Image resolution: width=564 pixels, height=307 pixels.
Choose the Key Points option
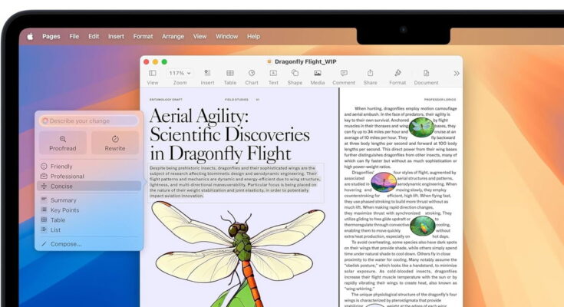(89, 210)
